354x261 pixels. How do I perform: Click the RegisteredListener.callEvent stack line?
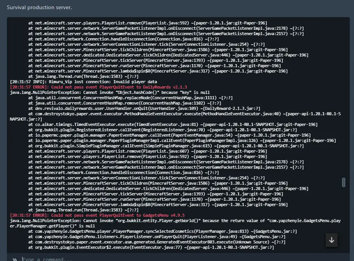(163, 130)
